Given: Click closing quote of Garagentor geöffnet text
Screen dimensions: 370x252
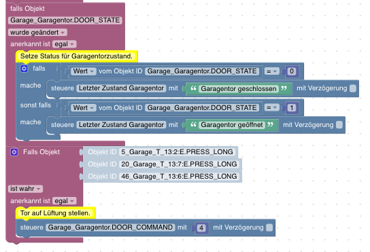Looking at the screenshot, I should point(270,125).
